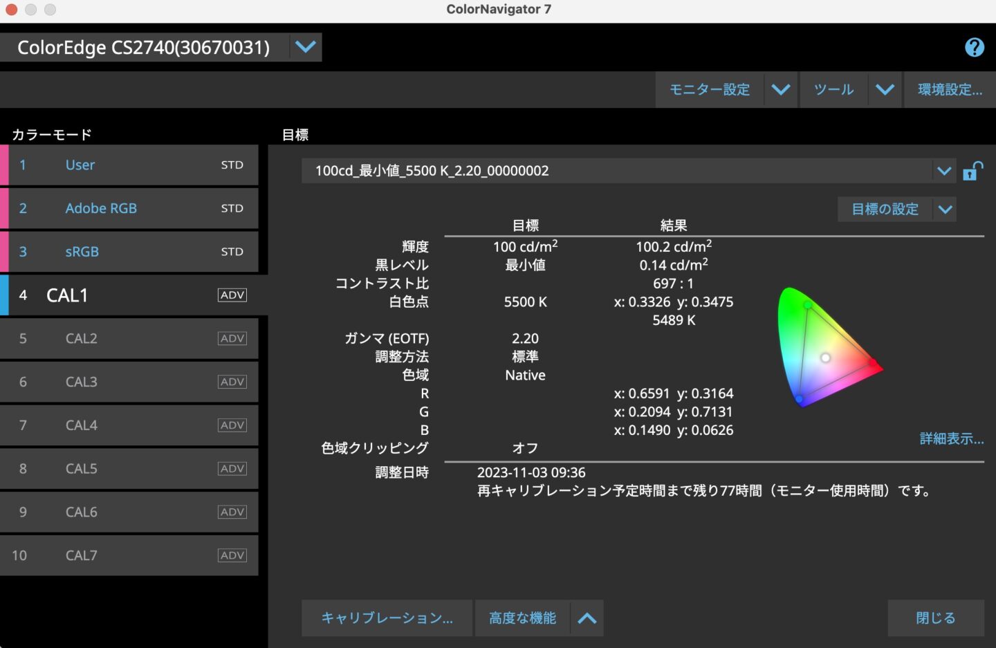Click the ADV badge on CAL7
Image resolution: width=996 pixels, height=648 pixels.
pos(232,555)
